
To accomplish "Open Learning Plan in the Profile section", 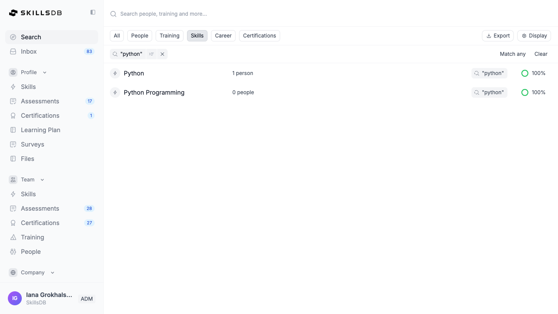I will point(41,130).
